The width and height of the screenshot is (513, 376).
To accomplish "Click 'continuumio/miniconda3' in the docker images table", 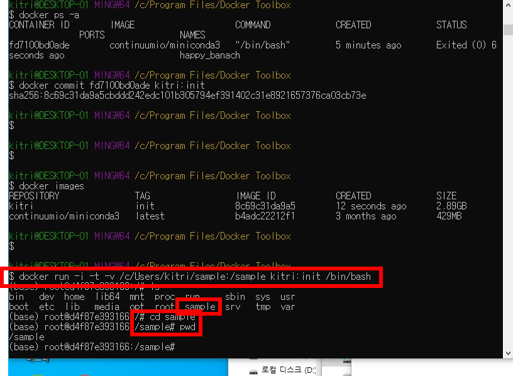I will (x=64, y=216).
